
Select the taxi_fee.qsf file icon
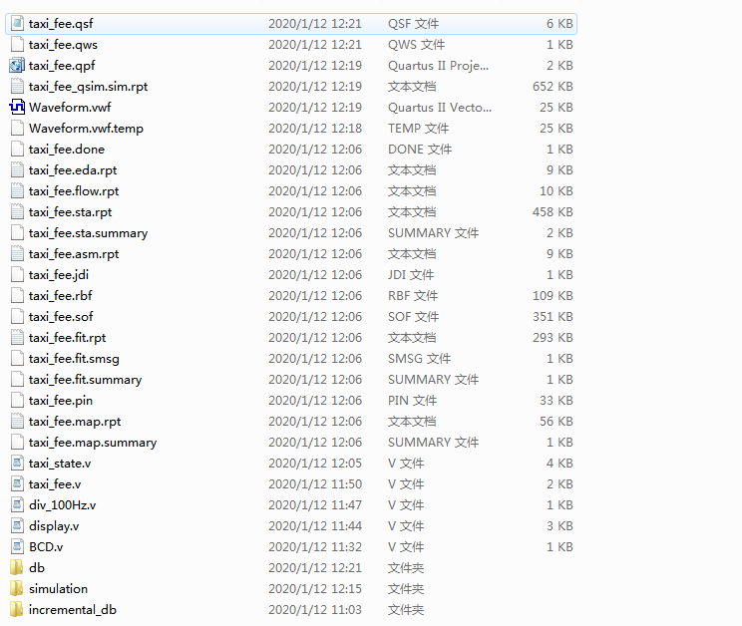coord(17,23)
